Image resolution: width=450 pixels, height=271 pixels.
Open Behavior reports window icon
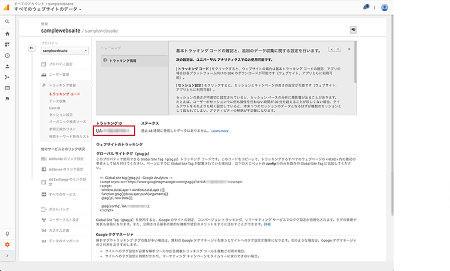[7, 88]
